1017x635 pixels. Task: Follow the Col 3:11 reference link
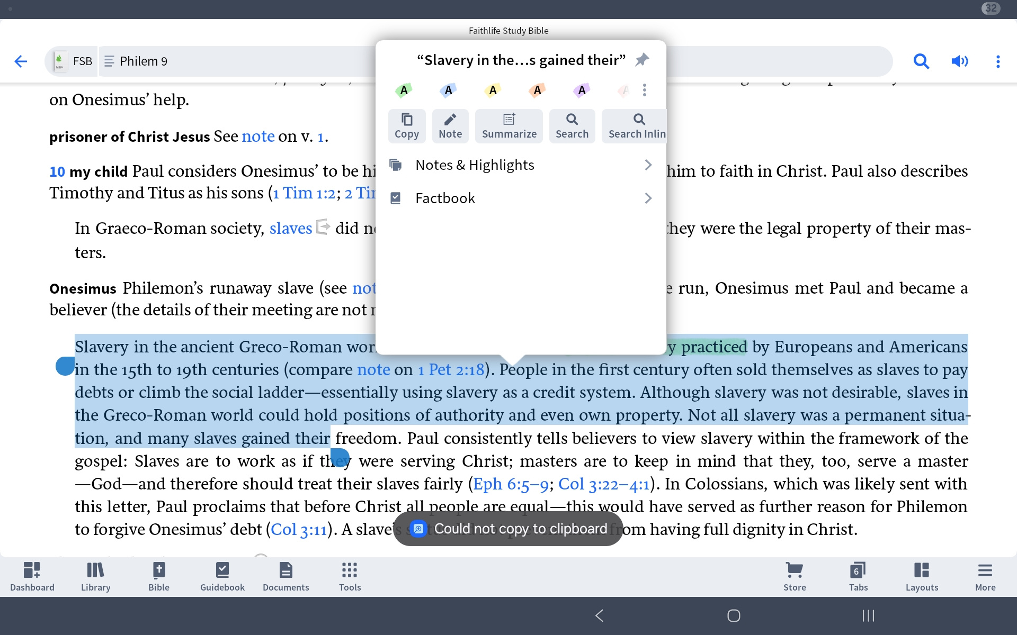(299, 530)
